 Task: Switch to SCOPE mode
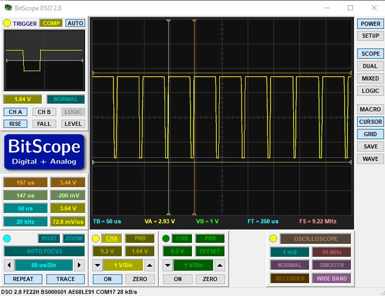(x=370, y=54)
